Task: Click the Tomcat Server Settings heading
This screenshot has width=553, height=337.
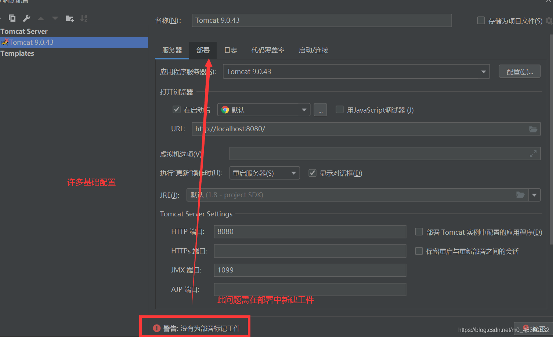Action: click(196, 214)
